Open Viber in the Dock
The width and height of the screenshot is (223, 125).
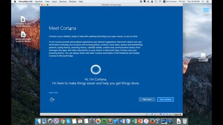point(56,121)
